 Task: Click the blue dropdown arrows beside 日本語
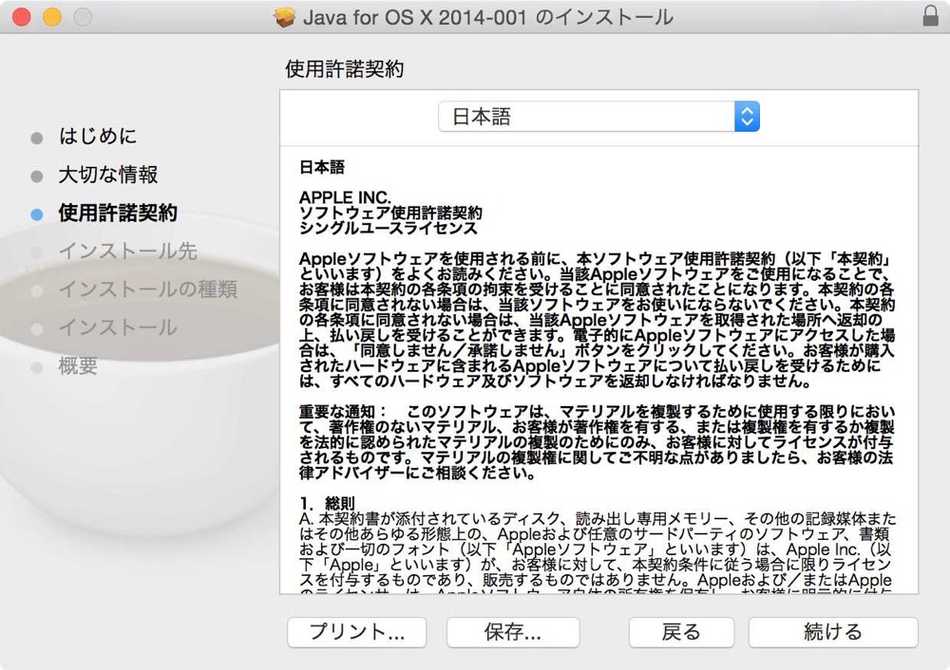click(x=747, y=116)
